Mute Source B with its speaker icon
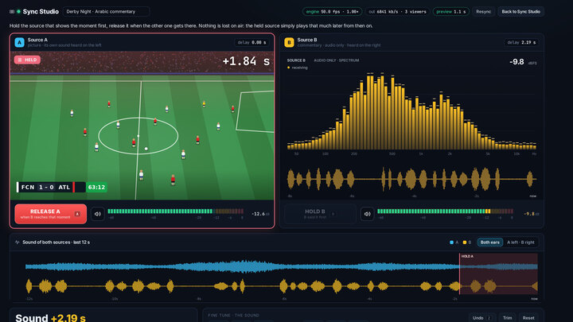Screen dimensions: 573x322 coord(367,214)
